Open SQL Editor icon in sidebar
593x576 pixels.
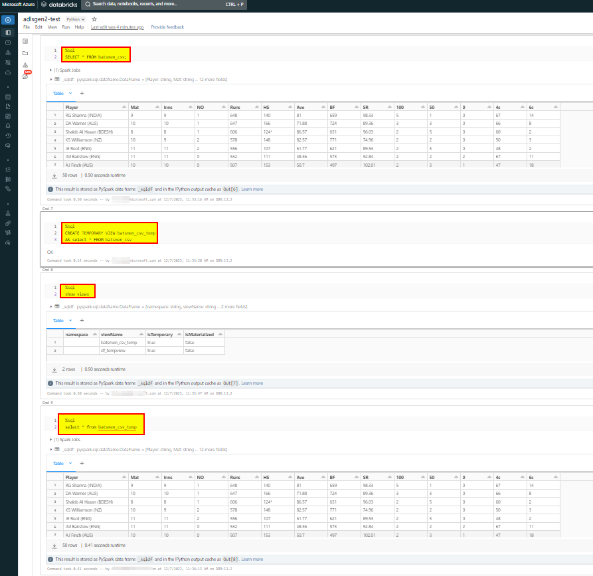click(x=8, y=97)
